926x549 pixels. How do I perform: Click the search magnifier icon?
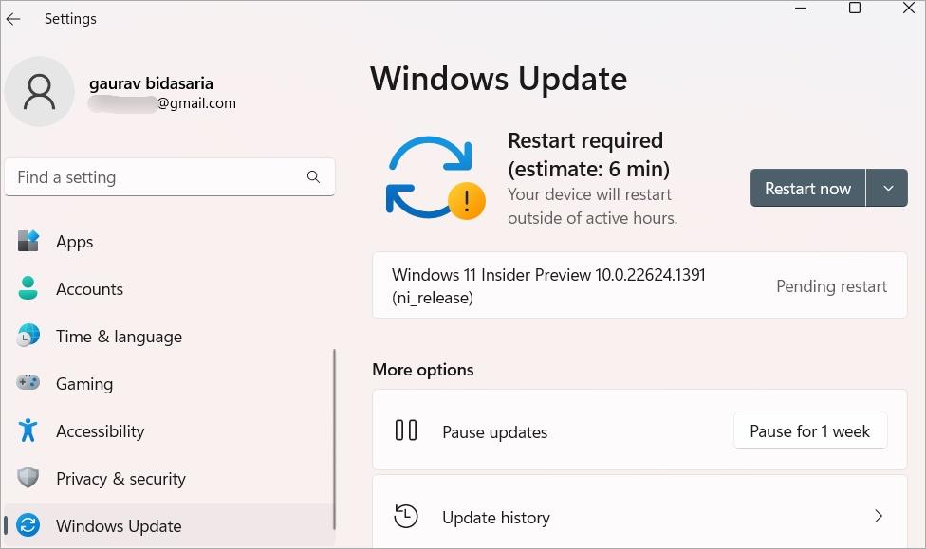[x=314, y=177]
